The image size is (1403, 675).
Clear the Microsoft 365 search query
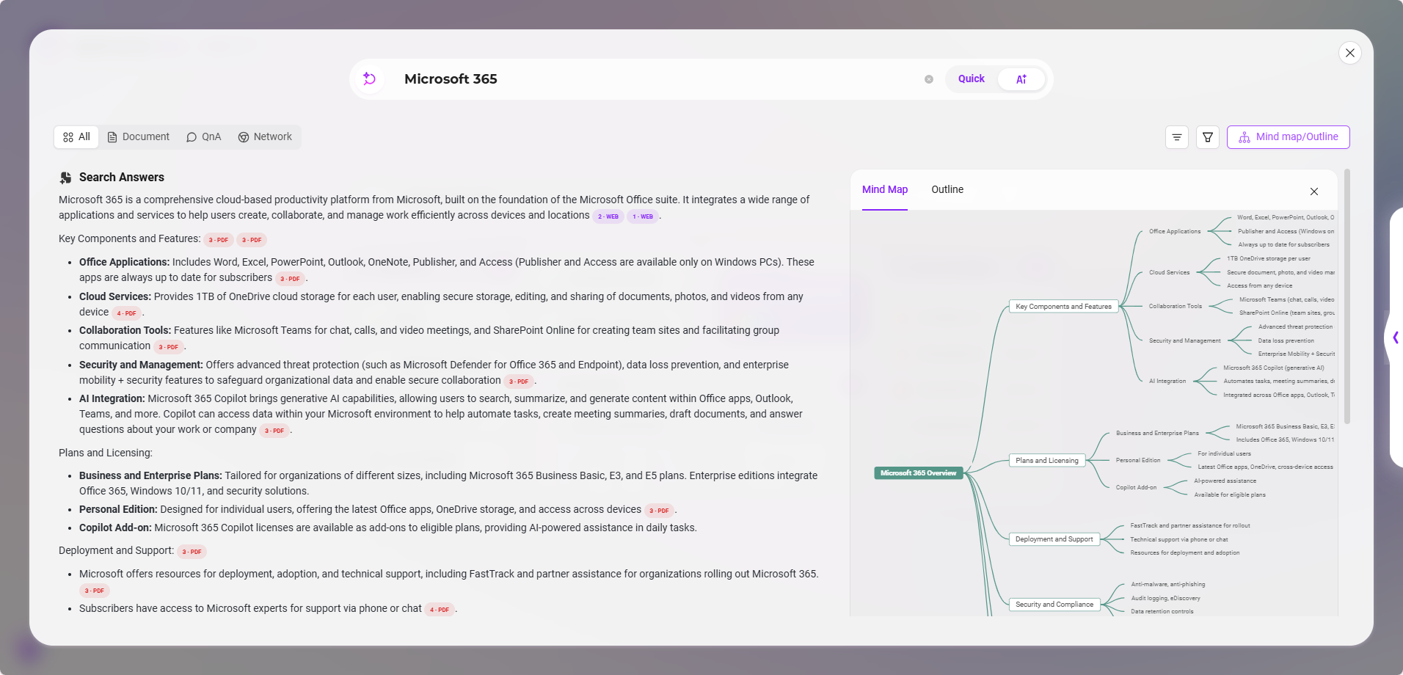coord(929,79)
